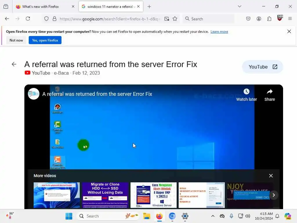The width and height of the screenshot is (297, 223).
Task: Click the microphone tray icon
Action: (x=231, y=216)
